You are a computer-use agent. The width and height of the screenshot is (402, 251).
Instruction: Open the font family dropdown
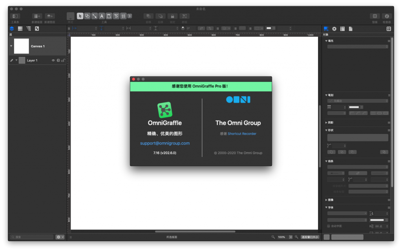(x=347, y=214)
